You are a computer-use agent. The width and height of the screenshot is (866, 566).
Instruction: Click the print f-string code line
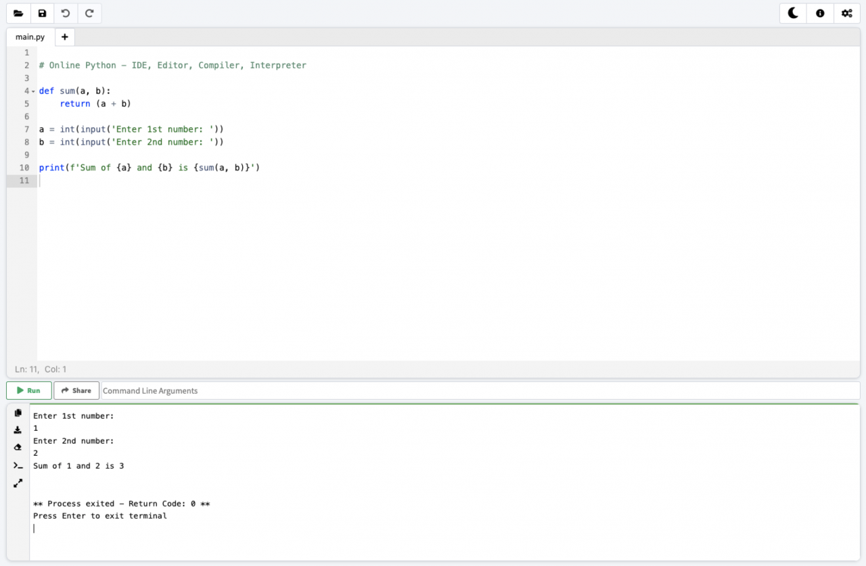150,168
